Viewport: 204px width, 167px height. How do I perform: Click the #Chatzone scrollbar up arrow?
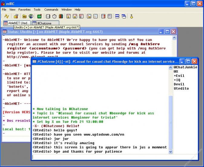pos(170,67)
